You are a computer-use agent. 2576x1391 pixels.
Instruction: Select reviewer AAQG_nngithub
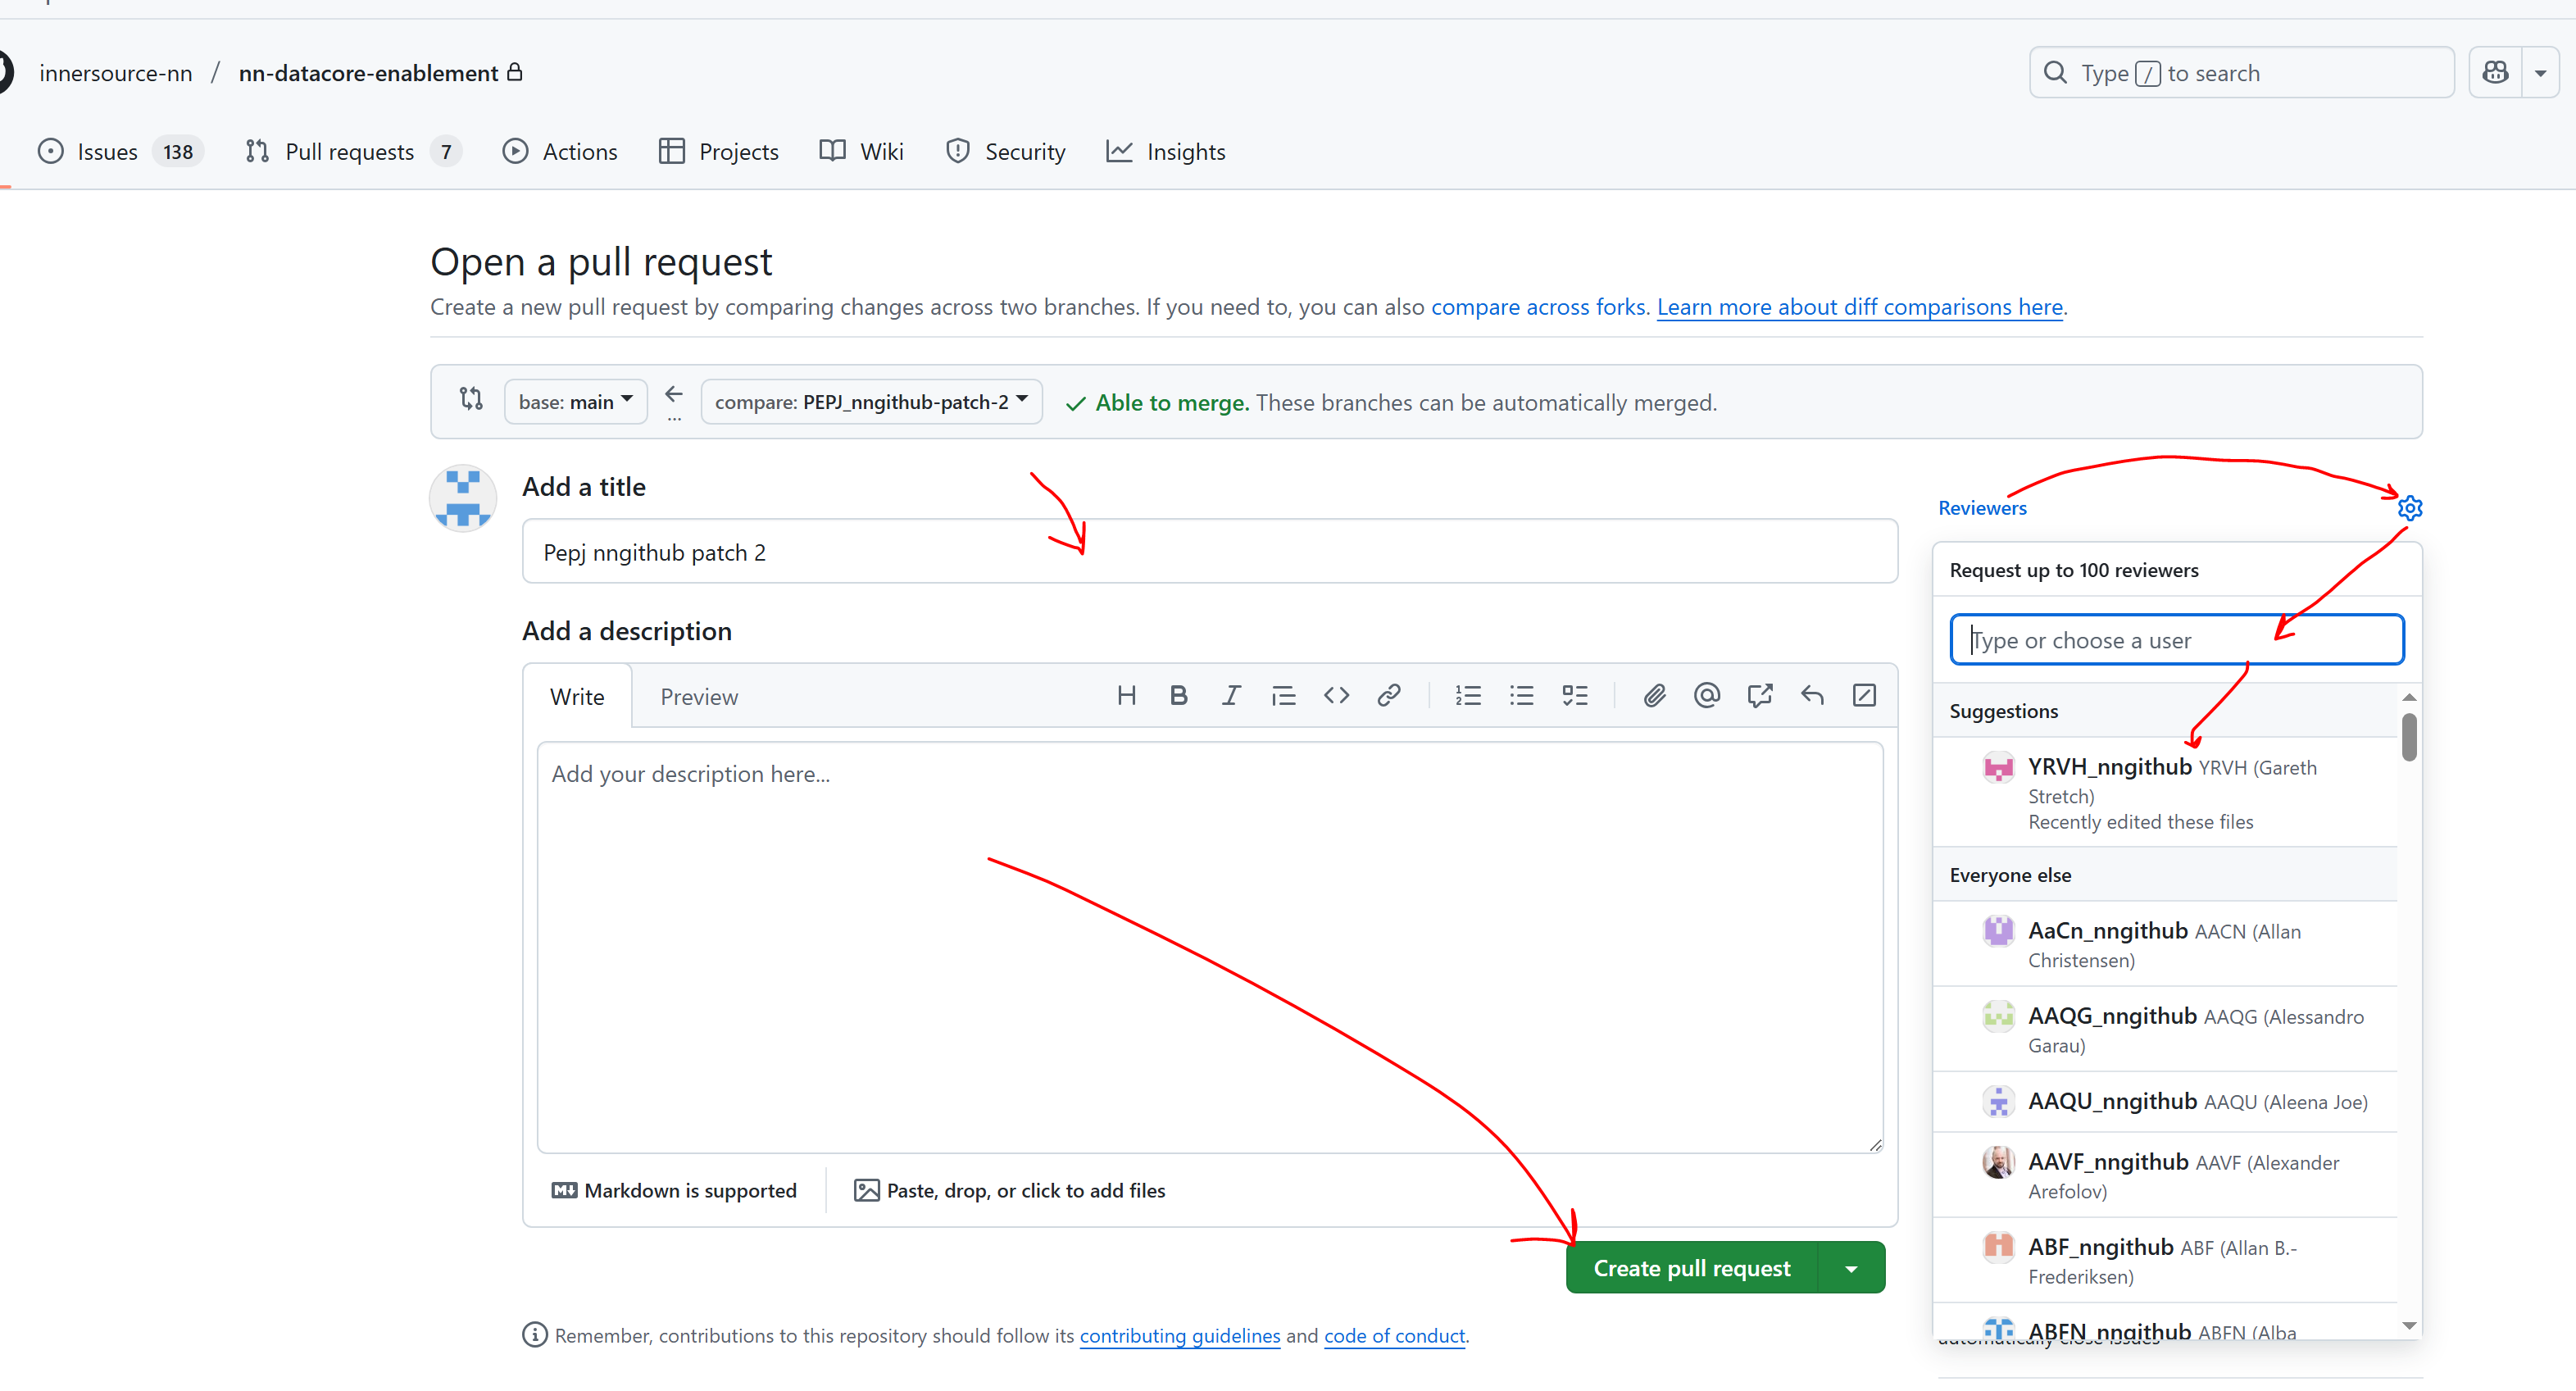coord(2165,1030)
